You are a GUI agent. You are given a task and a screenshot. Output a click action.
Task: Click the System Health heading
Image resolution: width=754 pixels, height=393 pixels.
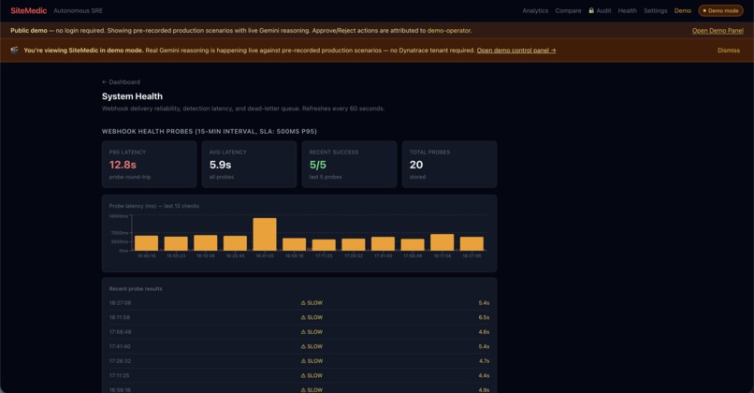click(x=132, y=96)
